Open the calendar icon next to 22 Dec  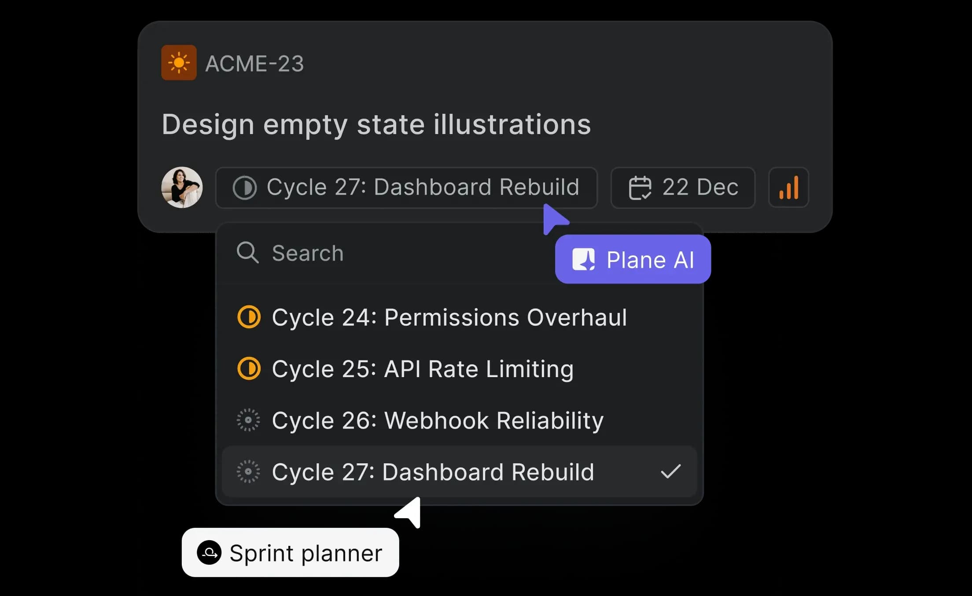640,188
